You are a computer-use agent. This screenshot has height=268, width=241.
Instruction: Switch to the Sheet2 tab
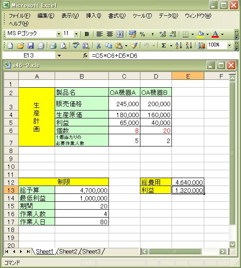click(68, 251)
